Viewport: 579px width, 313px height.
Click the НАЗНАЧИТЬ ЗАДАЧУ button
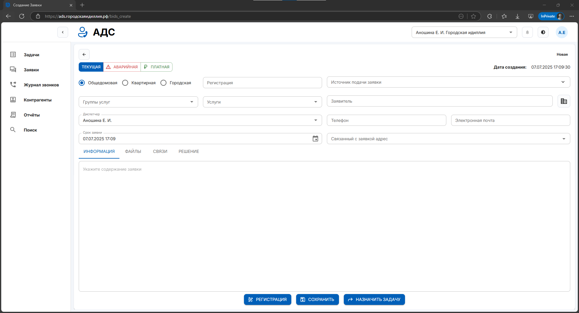tap(374, 299)
